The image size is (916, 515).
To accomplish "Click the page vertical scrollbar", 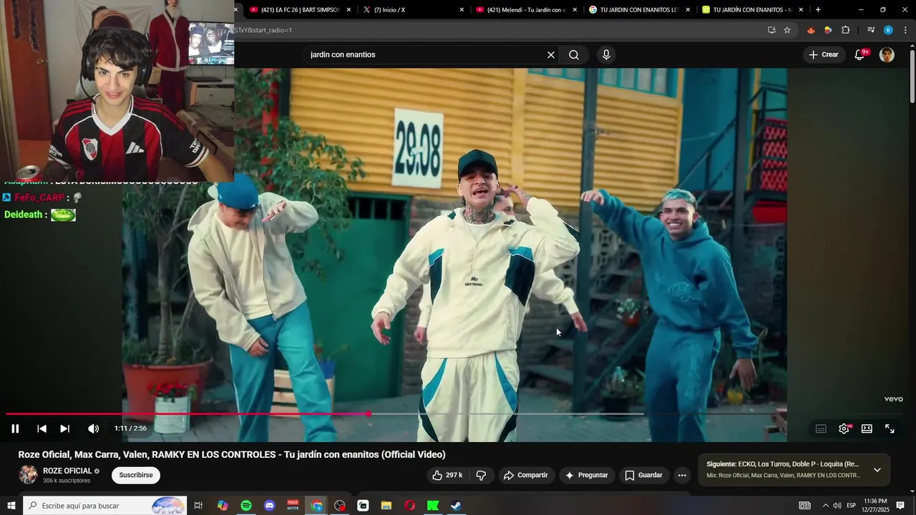I will (912, 77).
